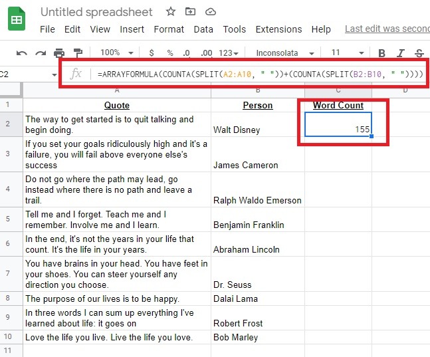Viewport: 430px width, 357px height.
Task: Format as percent
Action: tap(170, 53)
